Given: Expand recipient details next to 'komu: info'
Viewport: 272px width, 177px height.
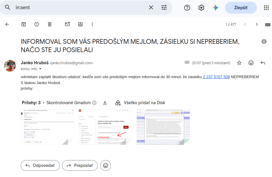Looking at the screenshot, I should (40, 69).
